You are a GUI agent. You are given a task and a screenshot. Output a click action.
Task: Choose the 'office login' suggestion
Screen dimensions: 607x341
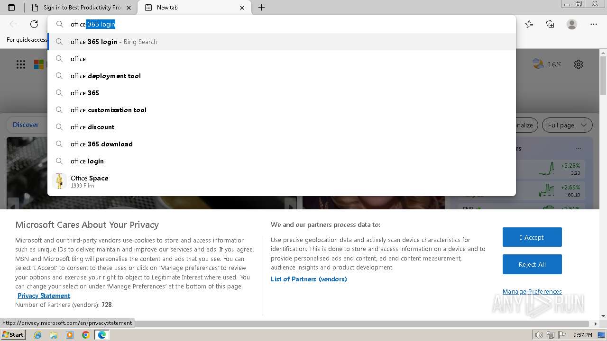pyautogui.click(x=282, y=161)
